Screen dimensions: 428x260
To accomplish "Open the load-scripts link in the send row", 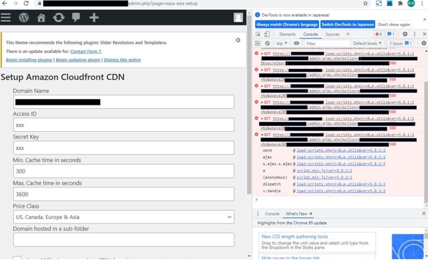I will [x=341, y=150].
